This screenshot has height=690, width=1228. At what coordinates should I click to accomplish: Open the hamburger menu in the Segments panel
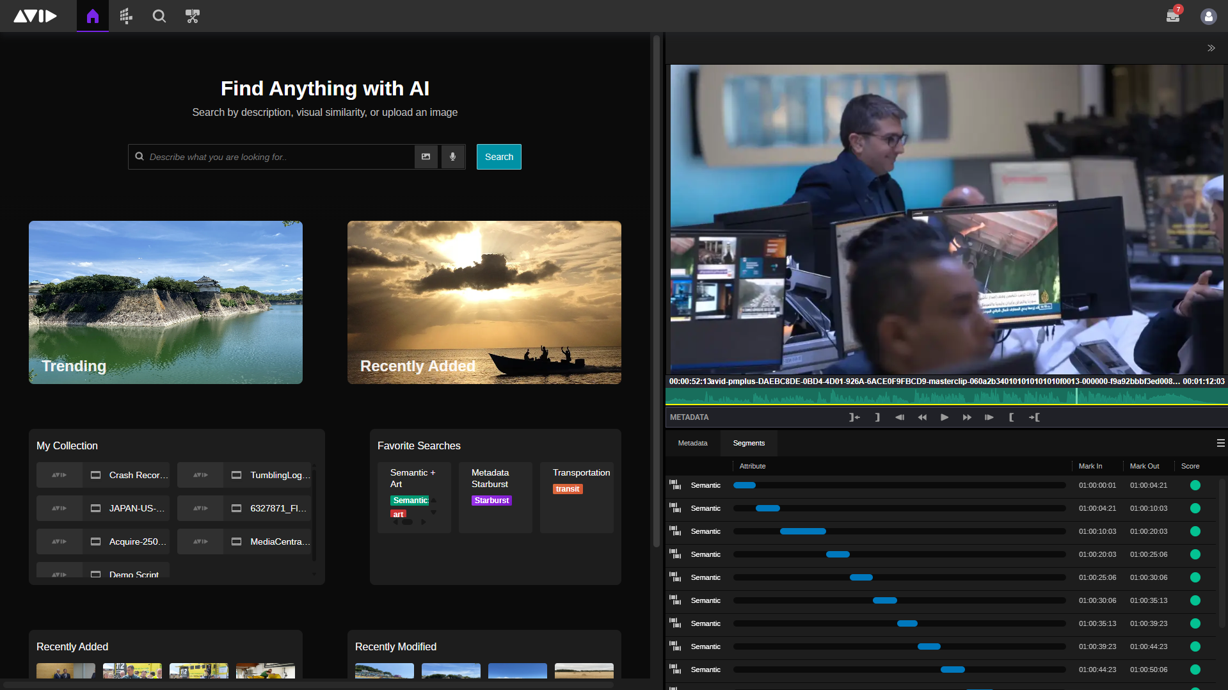[x=1220, y=442]
